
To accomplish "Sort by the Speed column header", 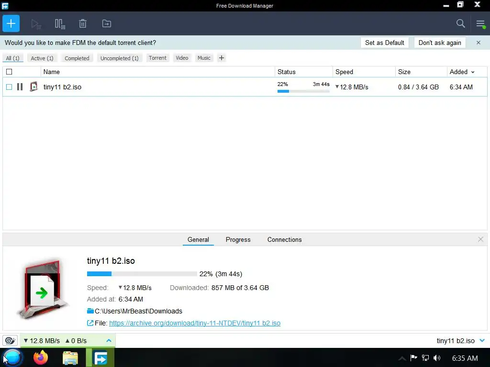I will pos(364,72).
